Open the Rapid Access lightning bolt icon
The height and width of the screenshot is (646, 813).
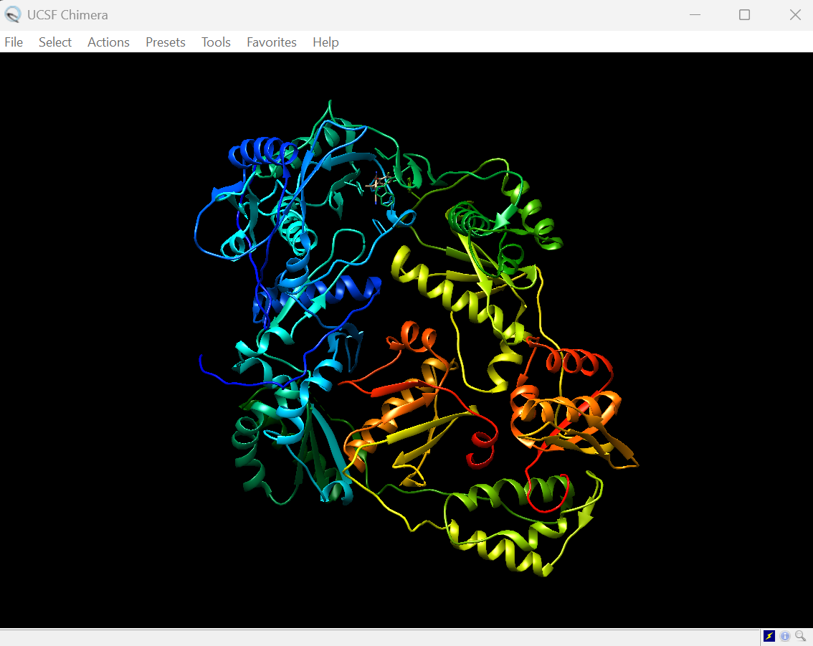coord(769,636)
